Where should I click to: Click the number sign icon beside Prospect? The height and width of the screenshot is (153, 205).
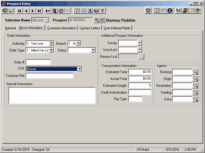[x=102, y=20]
